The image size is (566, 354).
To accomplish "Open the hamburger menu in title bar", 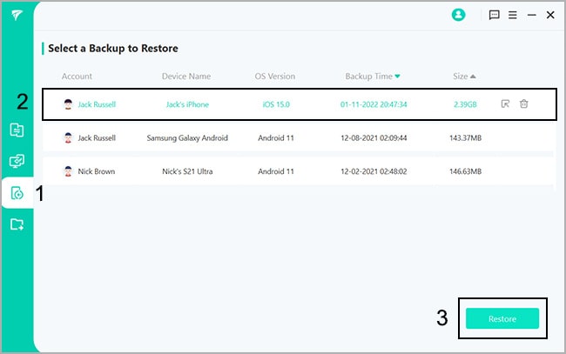I will click(513, 15).
